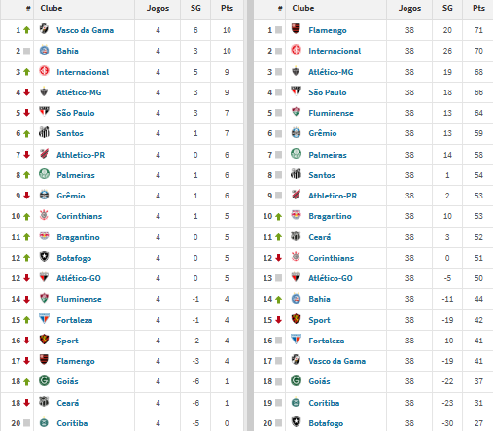Click the gray no-change marker beside Fluminense, right table
Screen dimensions: 493x431
click(x=278, y=113)
